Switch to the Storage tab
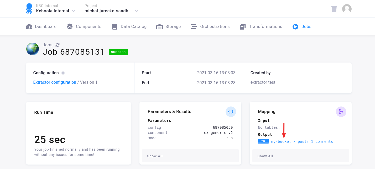The width and height of the screenshot is (375, 169). pyautogui.click(x=168, y=27)
